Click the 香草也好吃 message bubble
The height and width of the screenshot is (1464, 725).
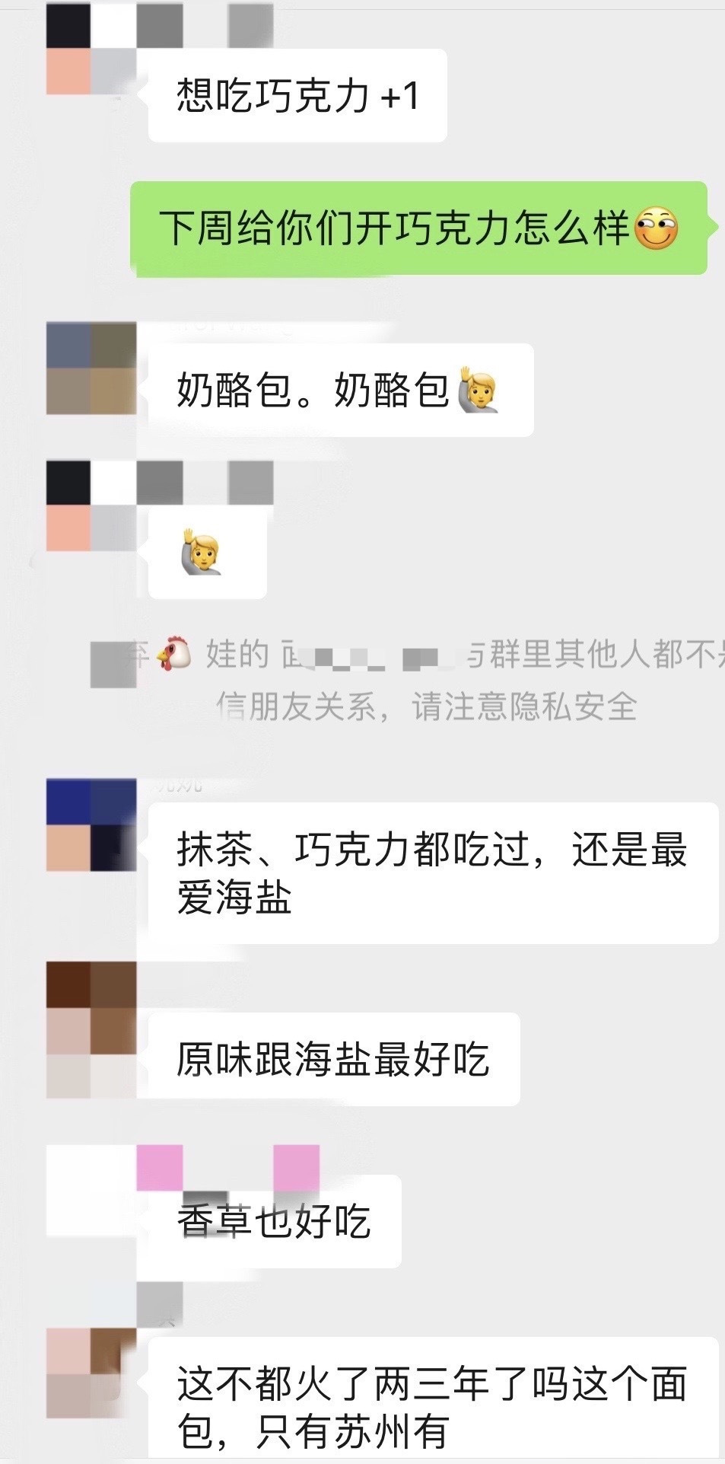tap(275, 1221)
